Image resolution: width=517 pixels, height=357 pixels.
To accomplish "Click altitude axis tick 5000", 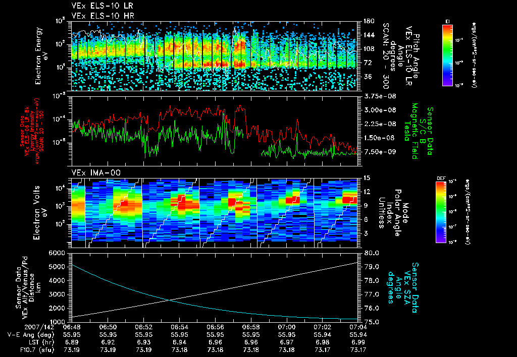I will click(57, 267).
